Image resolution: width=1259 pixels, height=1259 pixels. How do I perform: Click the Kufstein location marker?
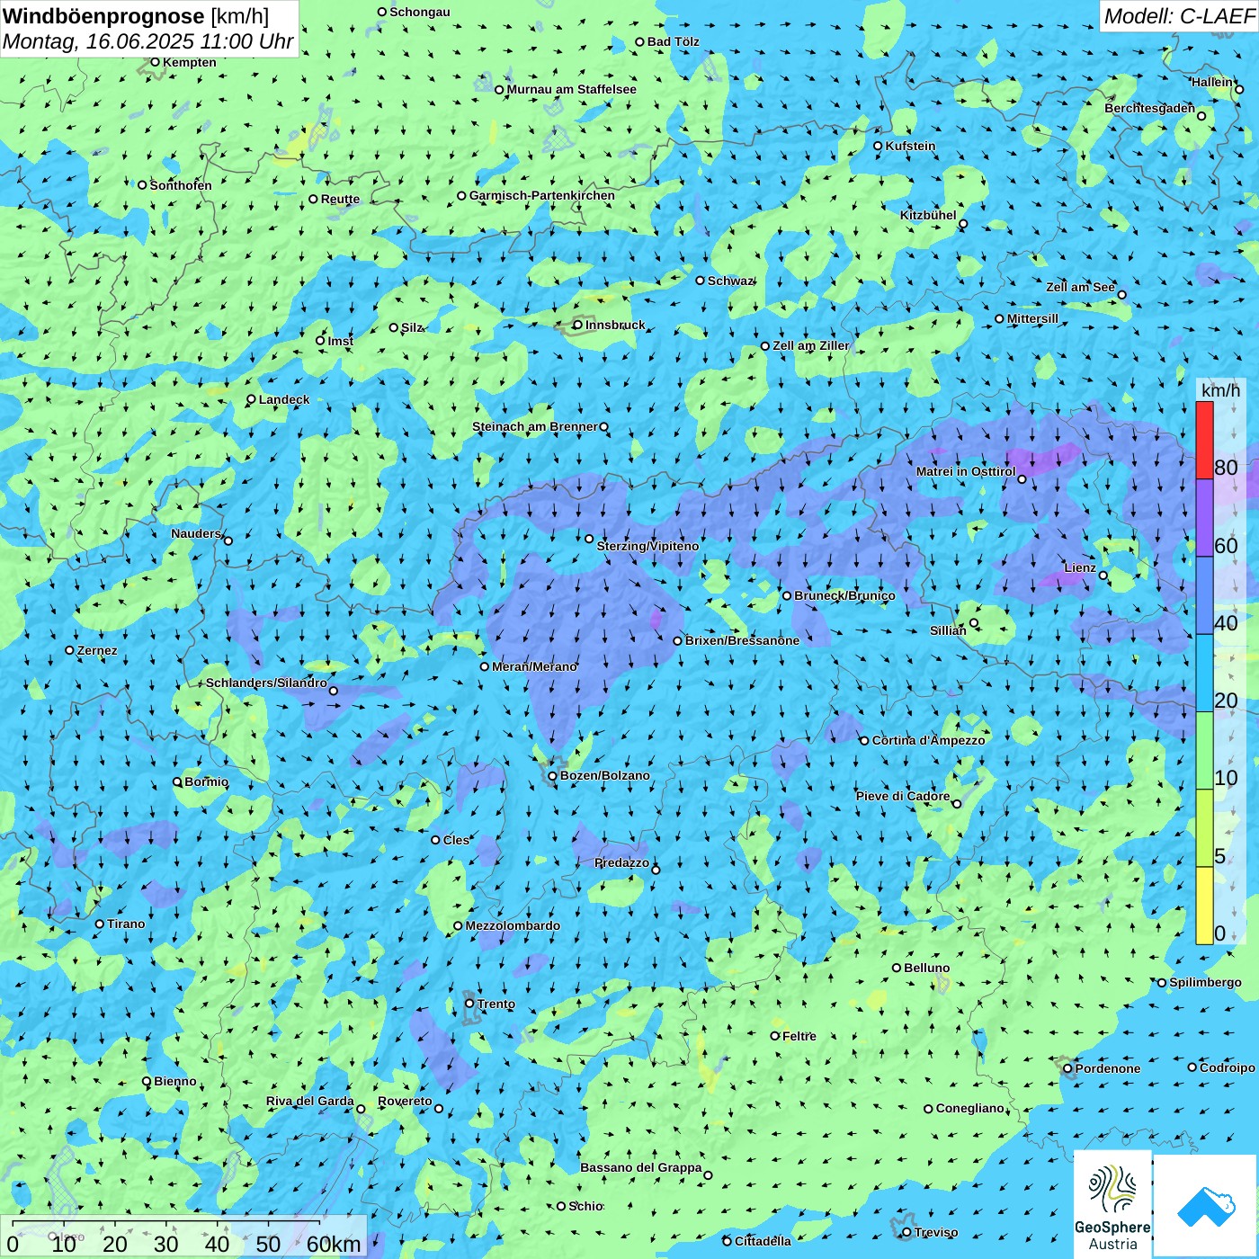pyautogui.click(x=879, y=146)
